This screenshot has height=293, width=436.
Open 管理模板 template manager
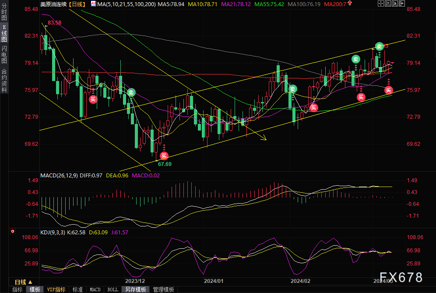[x=164, y=289]
